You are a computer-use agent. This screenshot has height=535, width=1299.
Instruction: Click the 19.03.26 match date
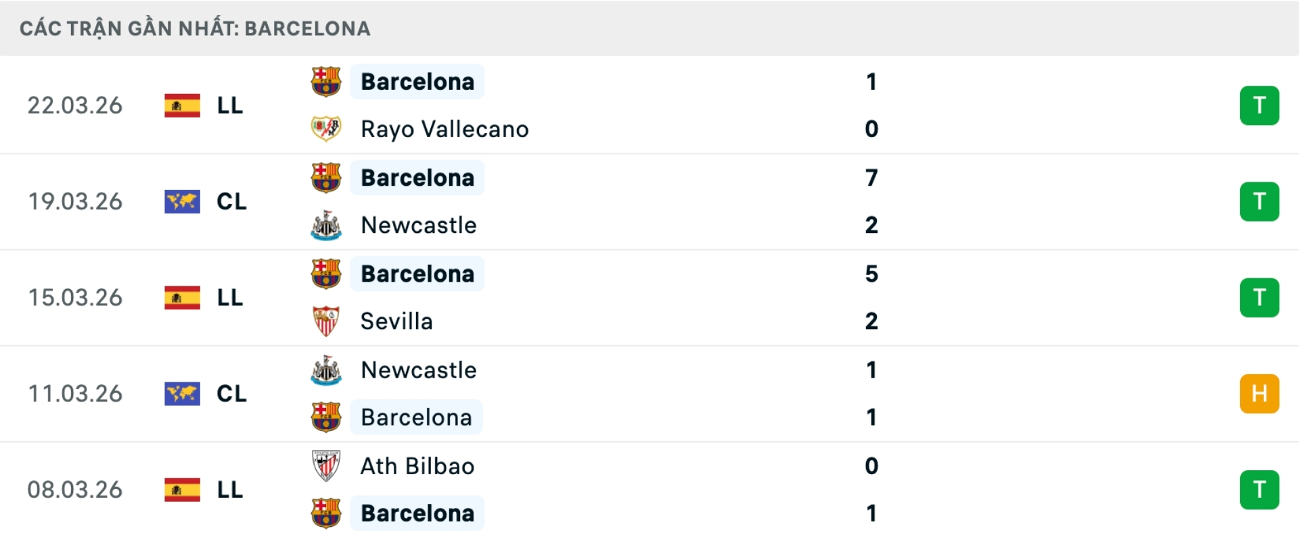pyautogui.click(x=75, y=202)
